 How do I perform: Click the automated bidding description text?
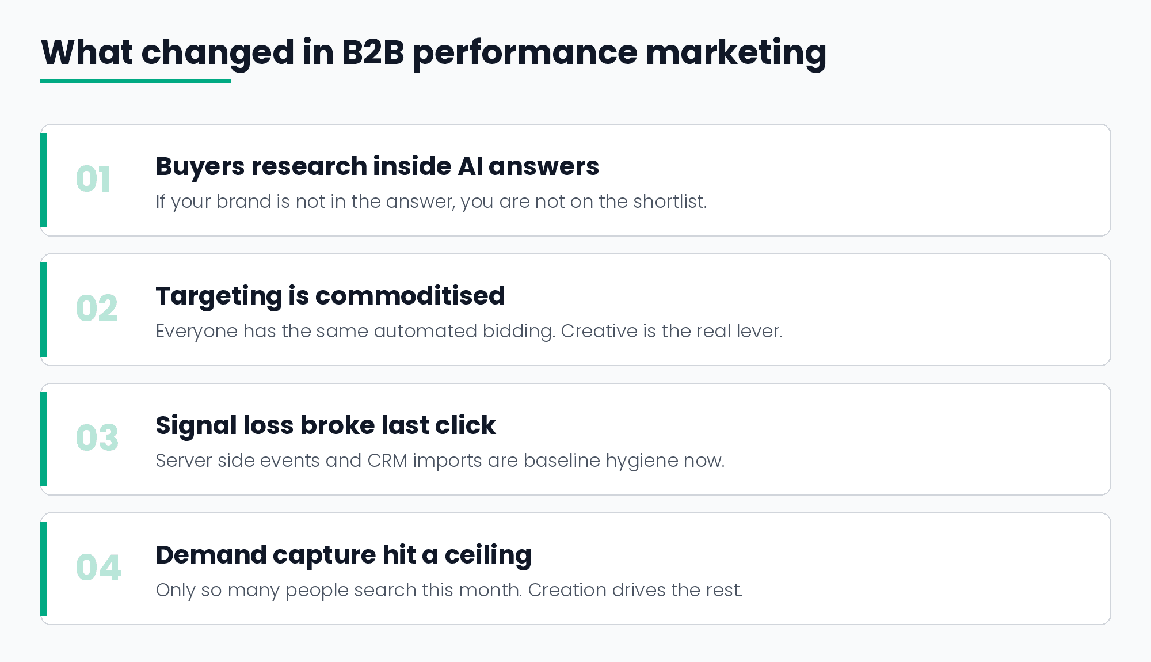click(x=469, y=331)
